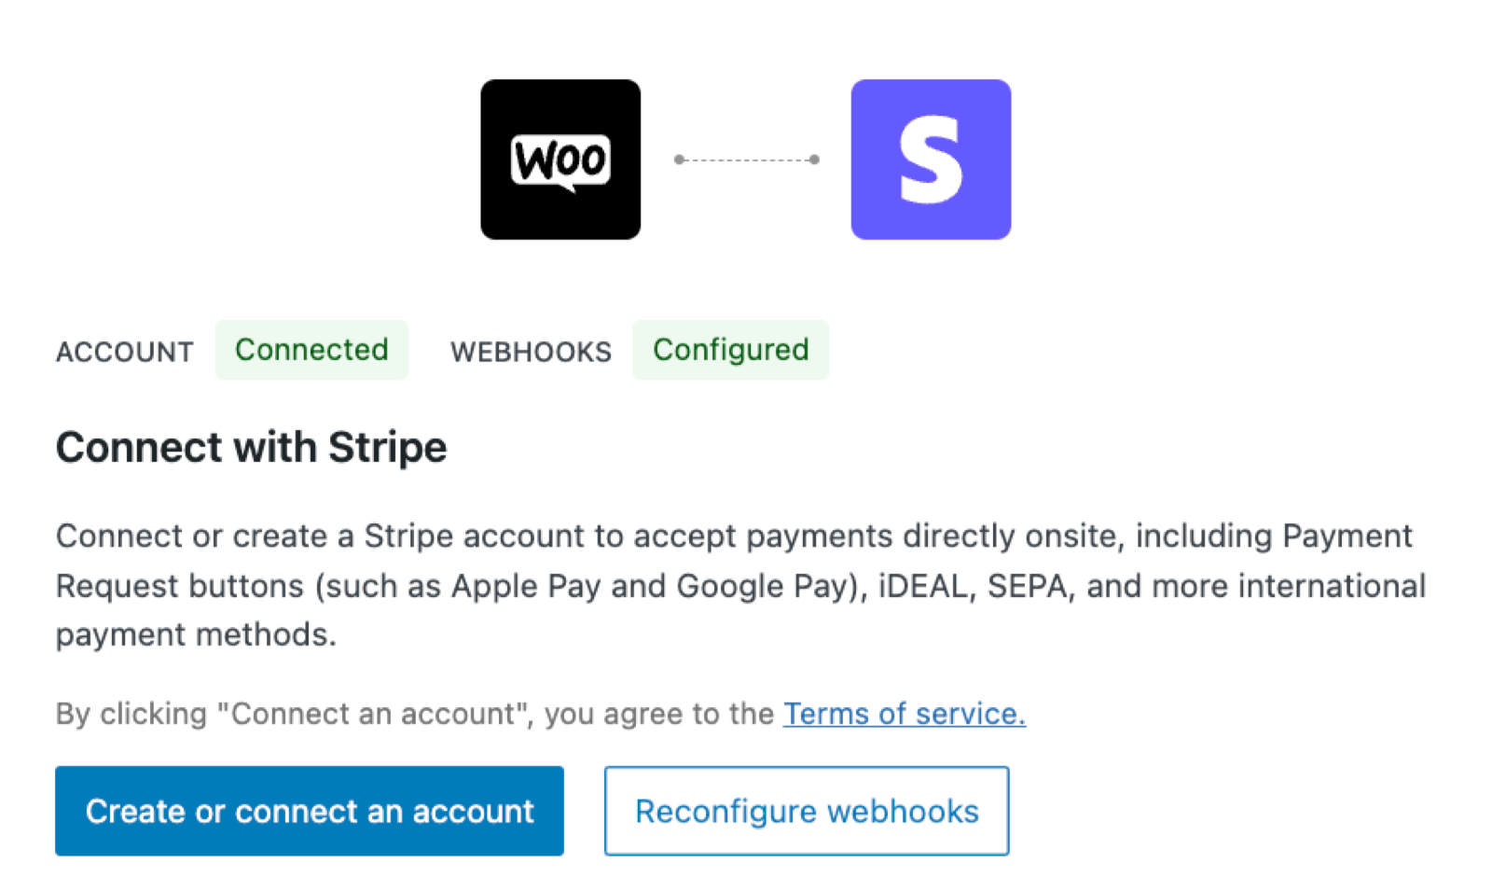Screen dimensions: 1492x891
Task: Click the dotted connection line between logos
Action: point(746,159)
